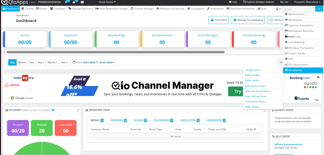
Task: Open Advanced Parameters menu
Action: tap(240, 9)
